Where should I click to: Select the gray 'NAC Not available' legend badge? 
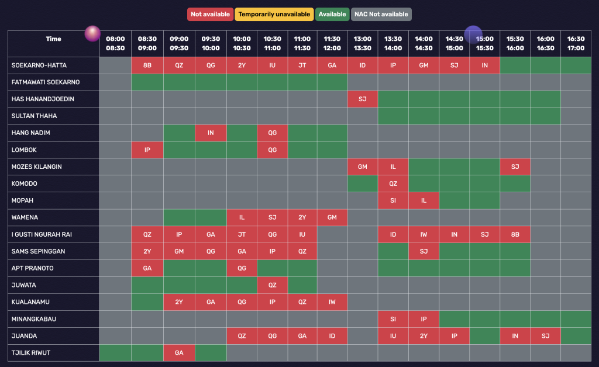point(382,14)
